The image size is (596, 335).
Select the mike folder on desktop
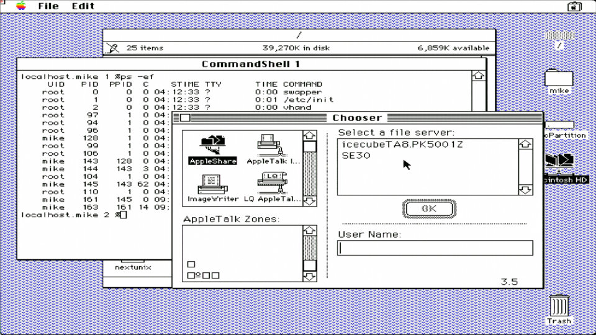coord(559,82)
